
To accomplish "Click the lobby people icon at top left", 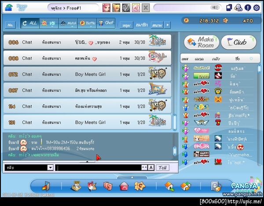I will [x=8, y=7].
